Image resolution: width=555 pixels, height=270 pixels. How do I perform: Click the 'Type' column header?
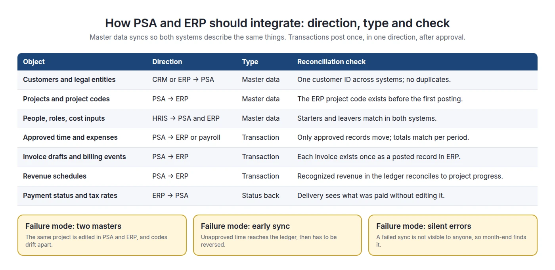(x=250, y=62)
